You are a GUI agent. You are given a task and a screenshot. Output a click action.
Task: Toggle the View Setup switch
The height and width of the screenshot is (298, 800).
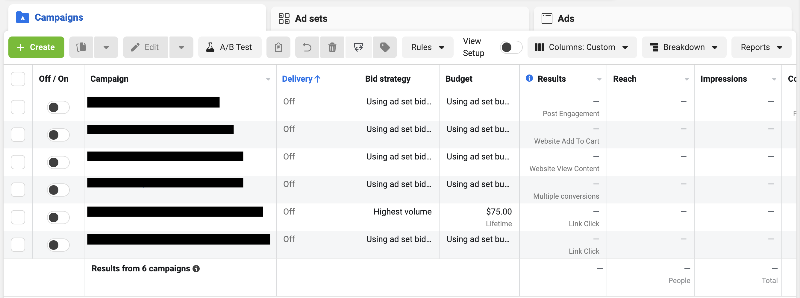click(511, 47)
